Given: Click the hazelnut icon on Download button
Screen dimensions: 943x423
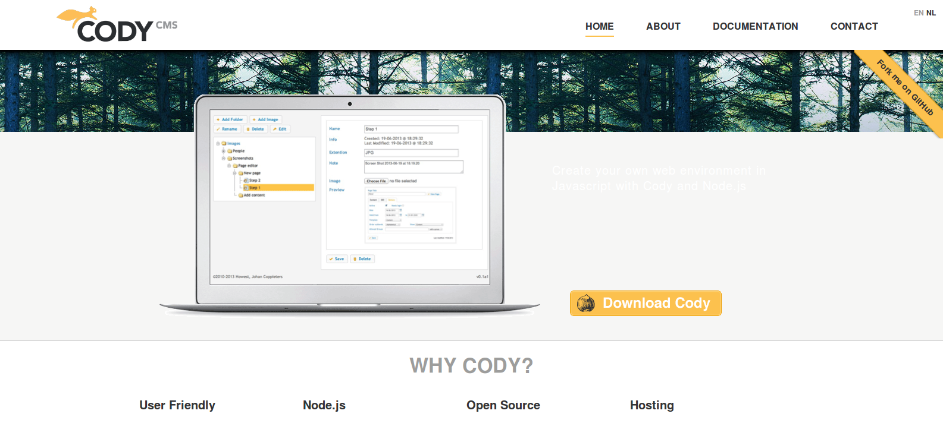Looking at the screenshot, I should (x=586, y=303).
